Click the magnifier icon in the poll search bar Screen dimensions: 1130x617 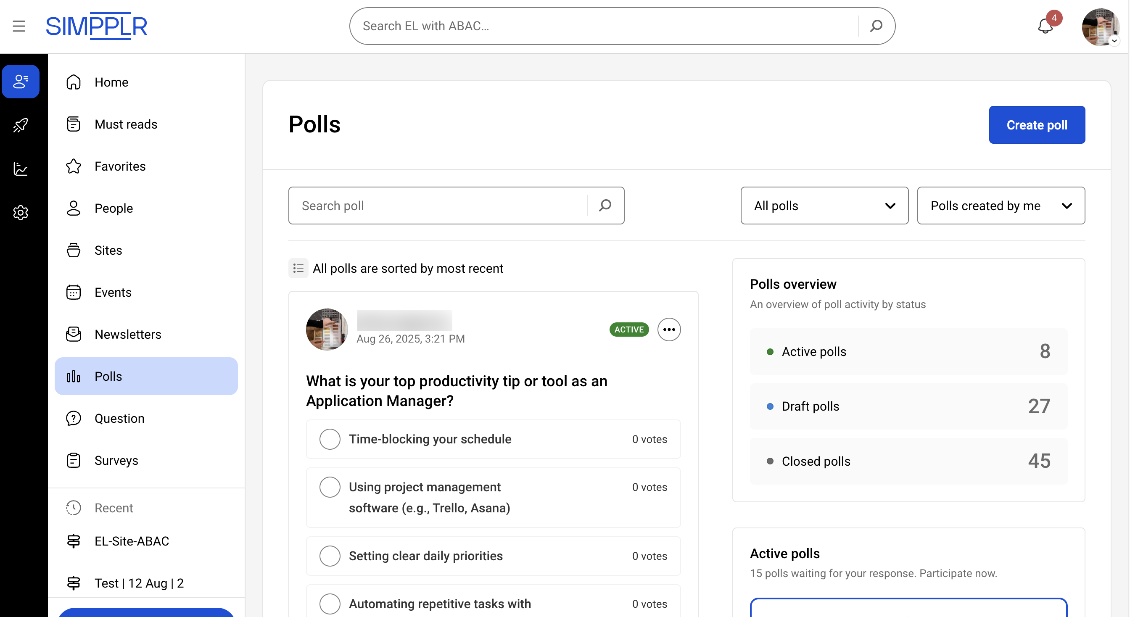[x=605, y=205]
